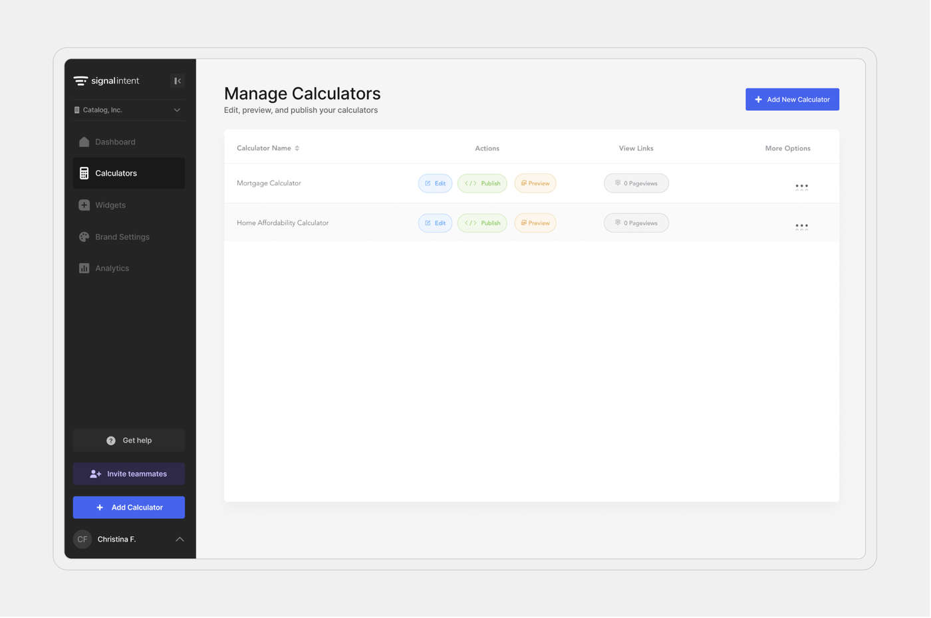Click the page subtitle about editing calculators
The height and width of the screenshot is (618, 931).
point(301,110)
